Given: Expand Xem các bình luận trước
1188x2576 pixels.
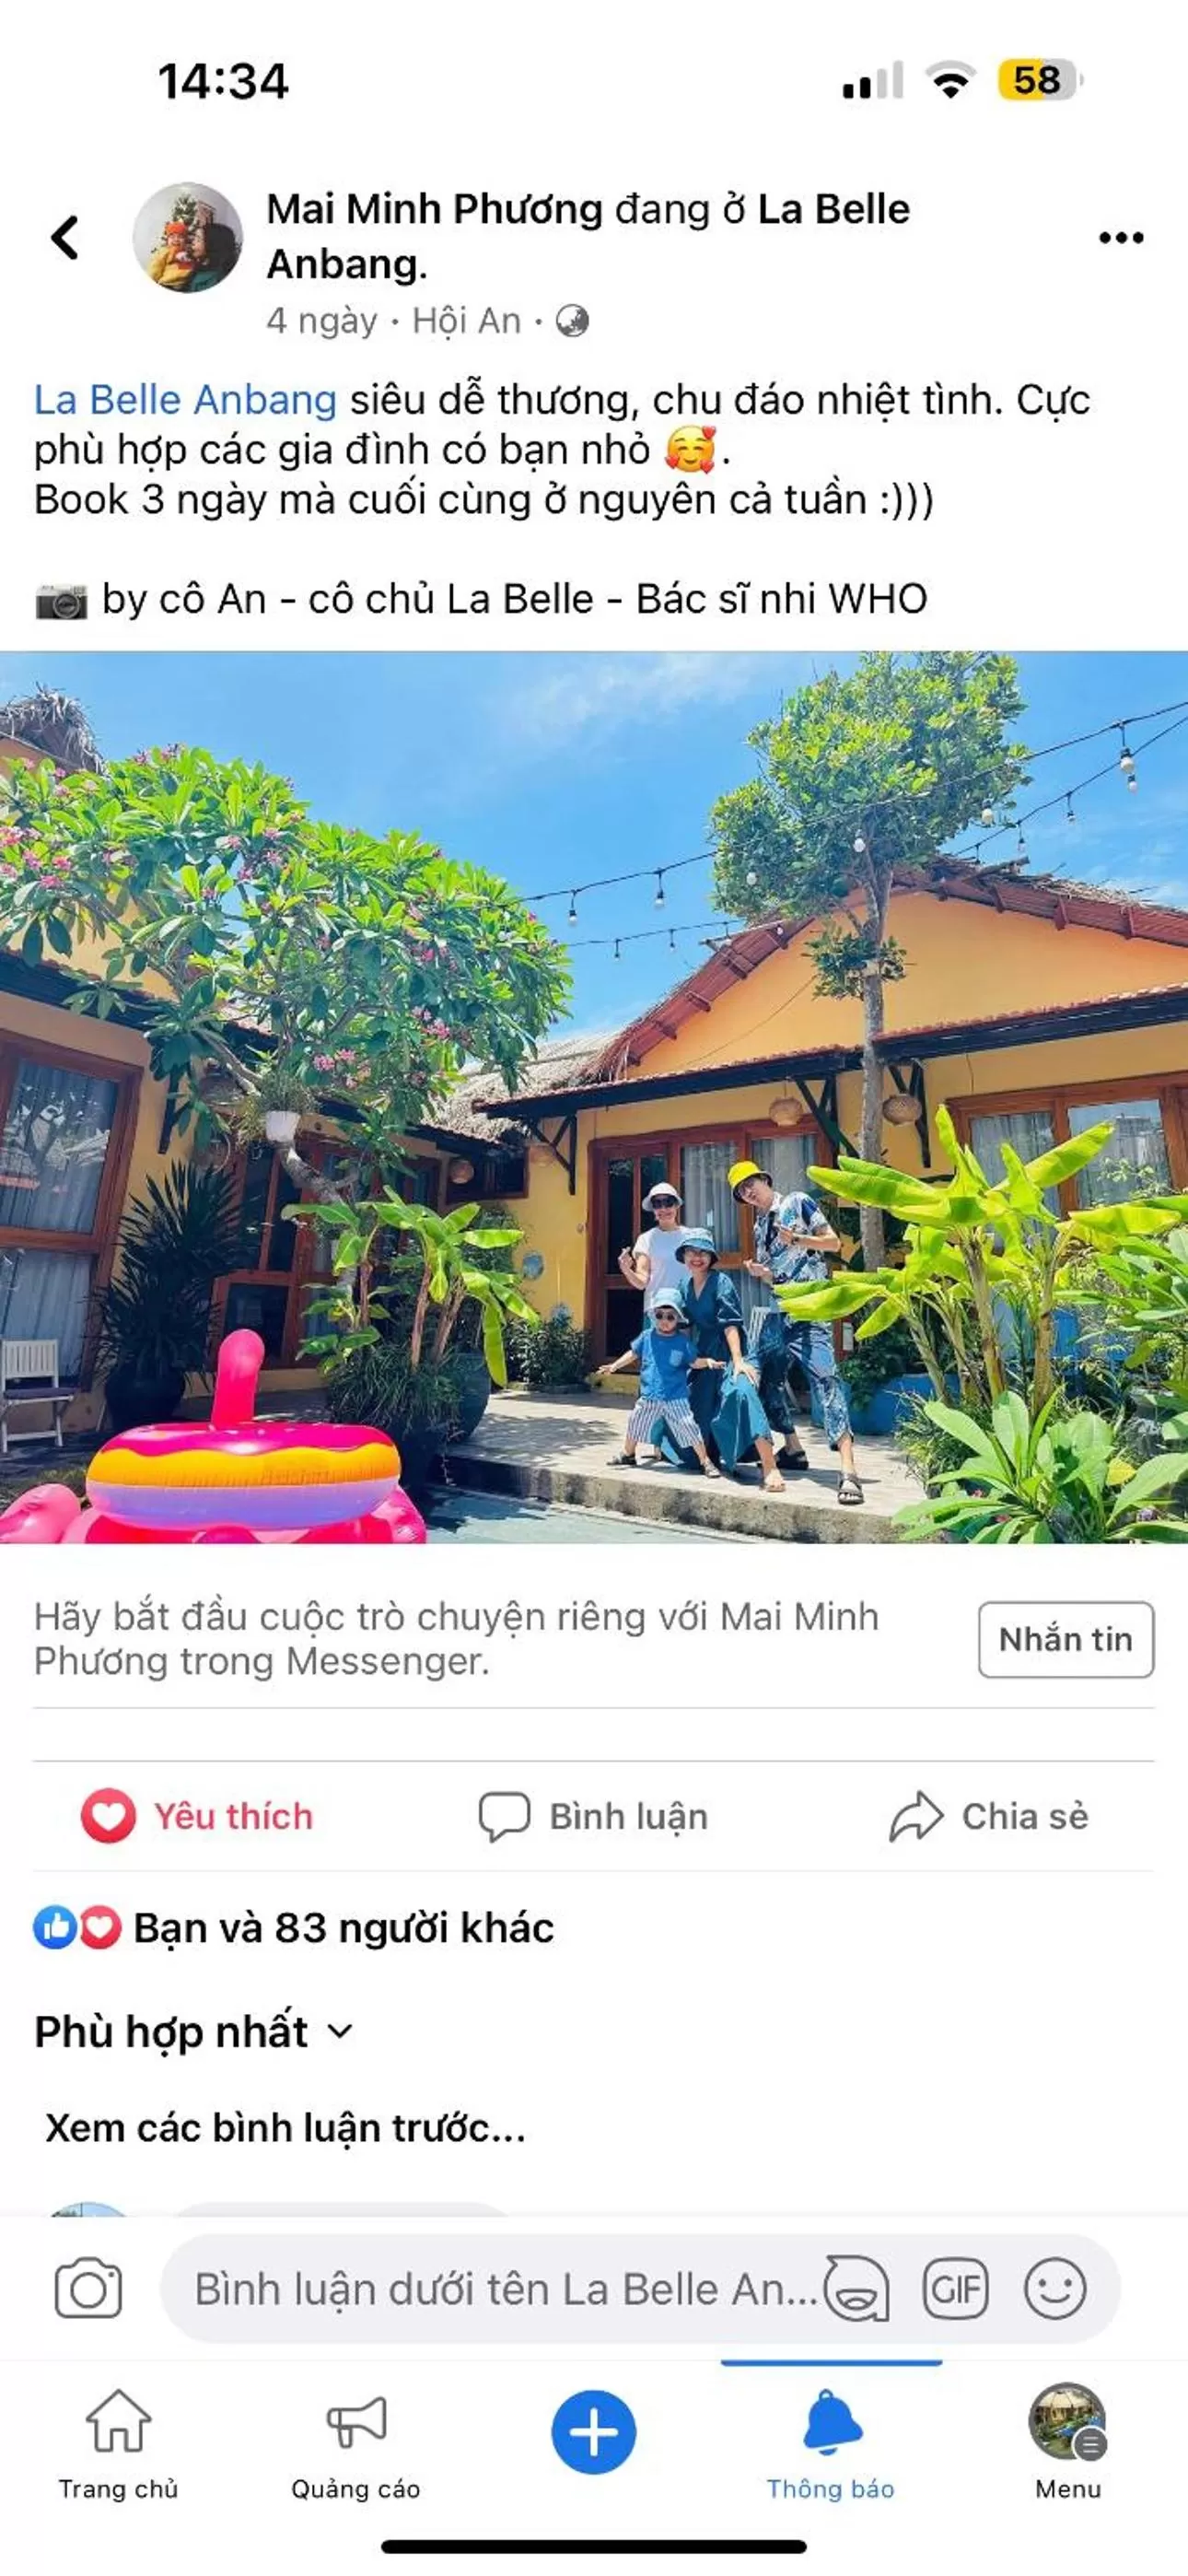Looking at the screenshot, I should [285, 2128].
